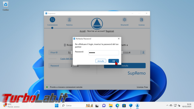This screenshot has width=194, height=109.
Task: Open the Chat app on taskbar
Action: tap(104, 105)
